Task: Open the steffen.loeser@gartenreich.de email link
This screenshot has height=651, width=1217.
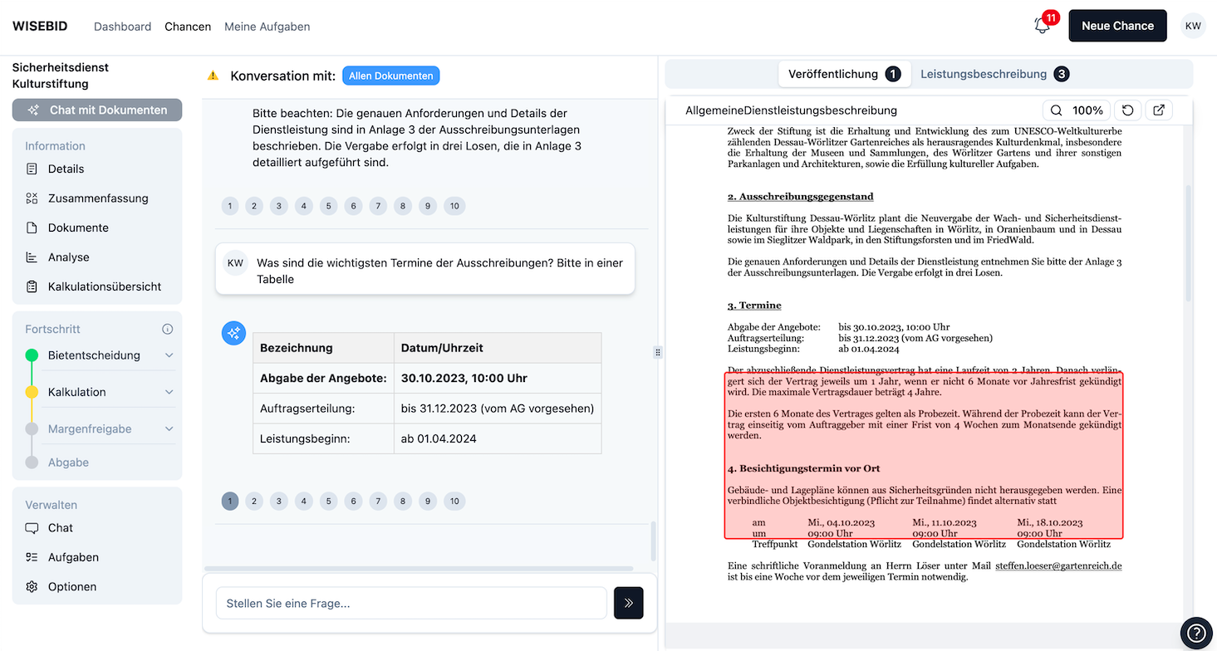Action: pyautogui.click(x=1058, y=565)
